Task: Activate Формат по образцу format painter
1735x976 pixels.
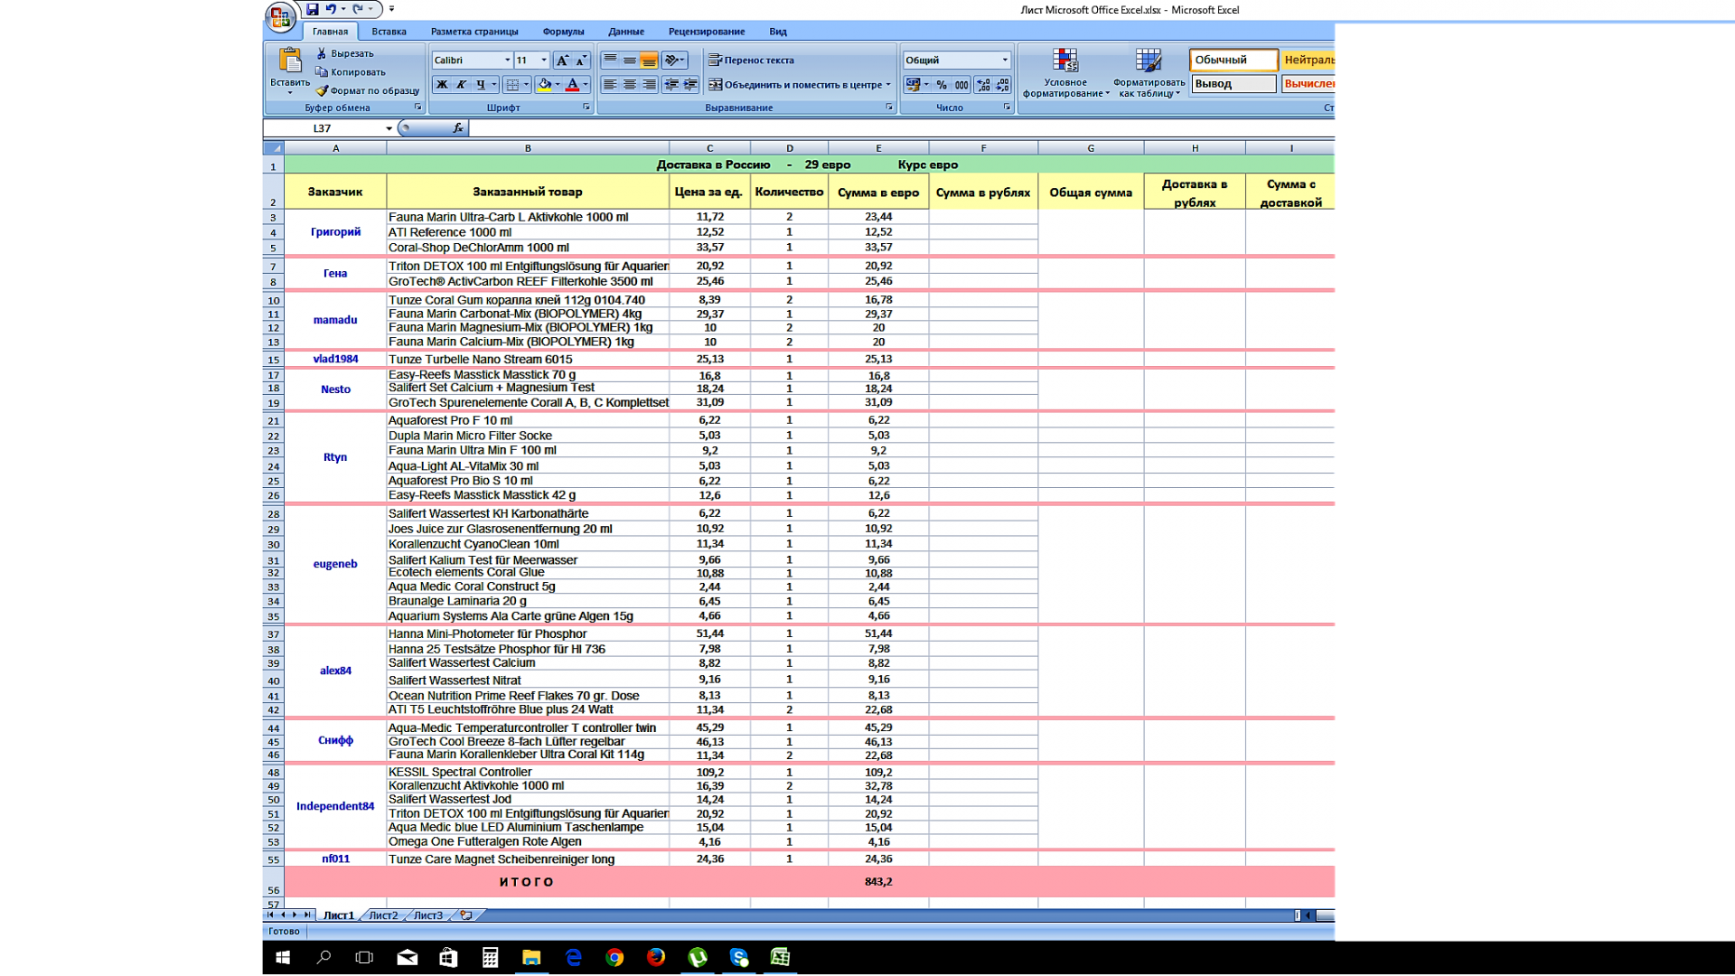Action: [x=368, y=90]
